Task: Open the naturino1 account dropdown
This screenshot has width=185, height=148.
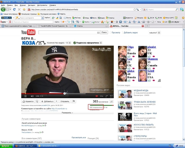Action: pos(155,33)
